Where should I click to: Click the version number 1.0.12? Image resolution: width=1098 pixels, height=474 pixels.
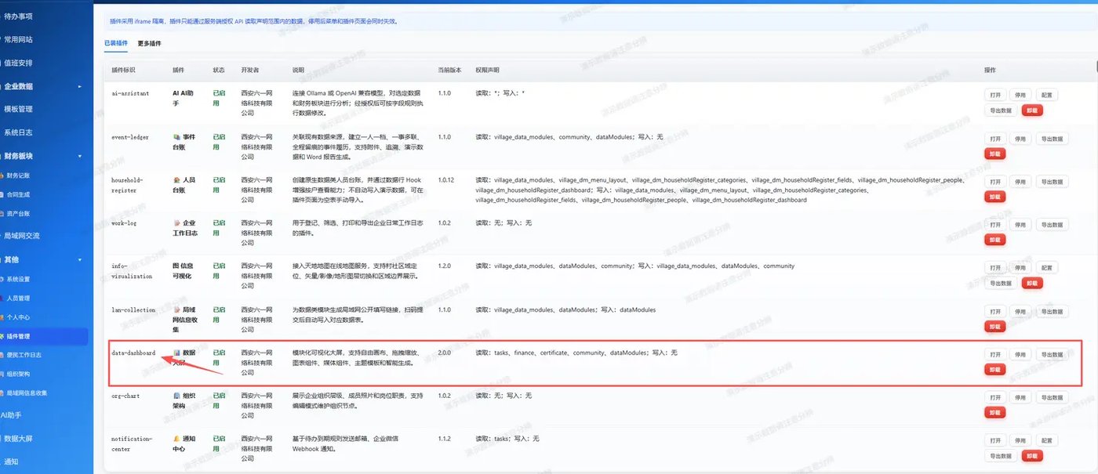click(447, 180)
